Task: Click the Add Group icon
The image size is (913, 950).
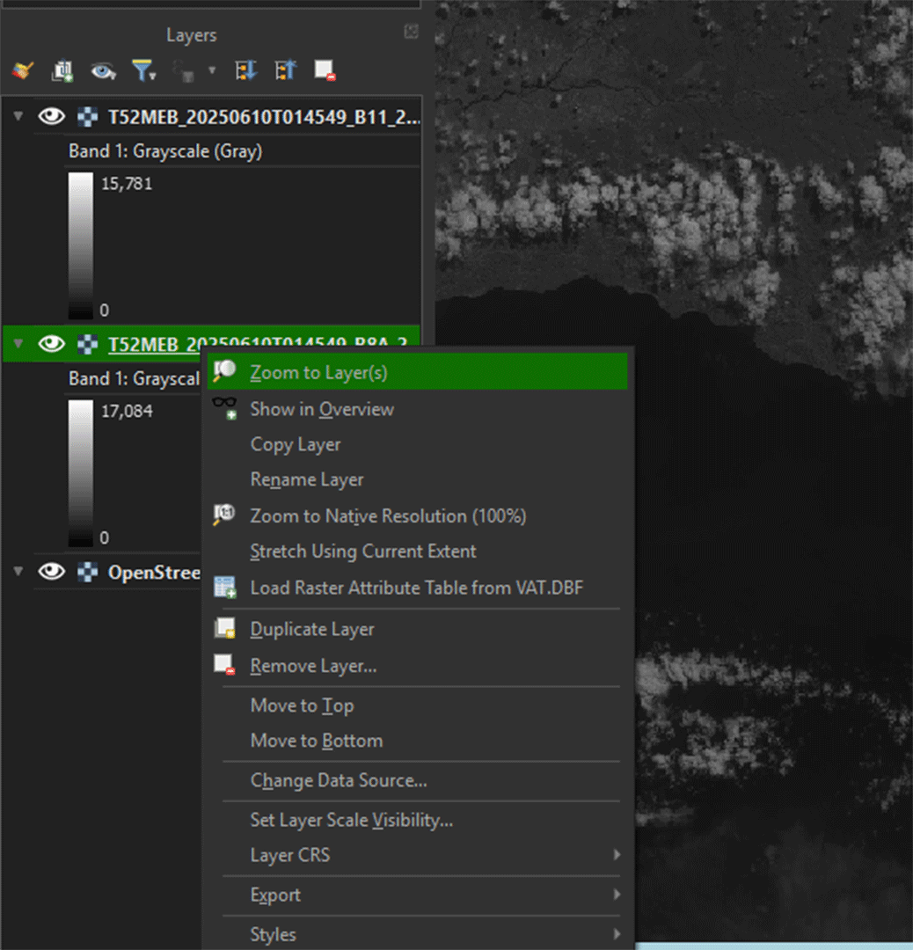Action: tap(62, 71)
